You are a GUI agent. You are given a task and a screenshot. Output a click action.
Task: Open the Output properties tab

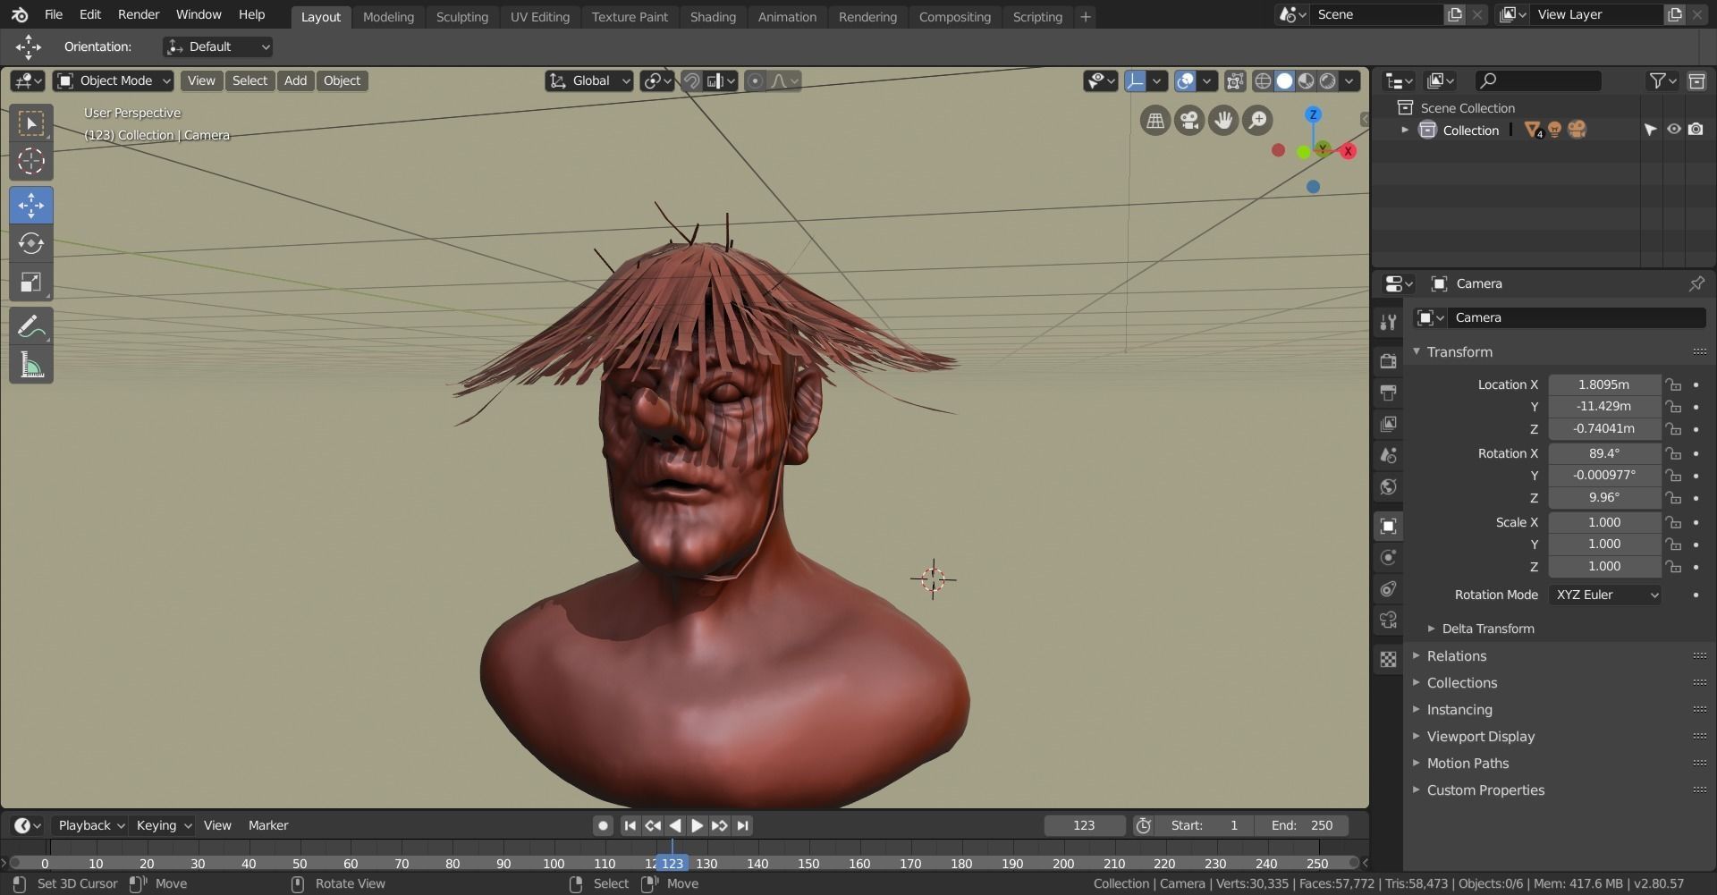point(1388,393)
